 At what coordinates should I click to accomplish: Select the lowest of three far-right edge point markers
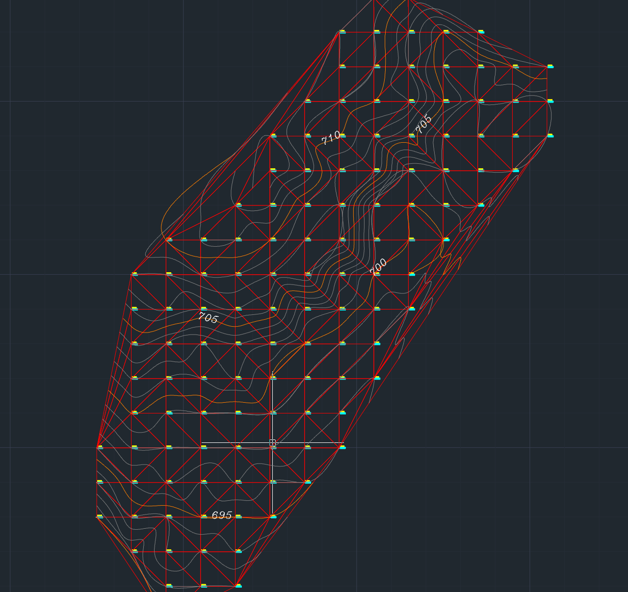click(550, 135)
